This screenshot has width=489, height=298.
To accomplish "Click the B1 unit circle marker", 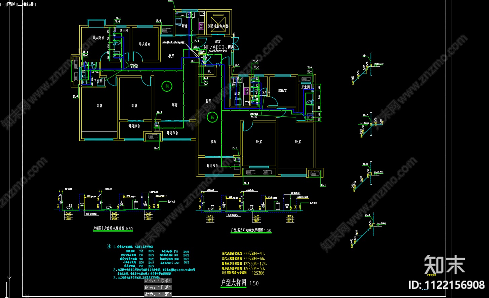I will pyautogui.click(x=167, y=86).
